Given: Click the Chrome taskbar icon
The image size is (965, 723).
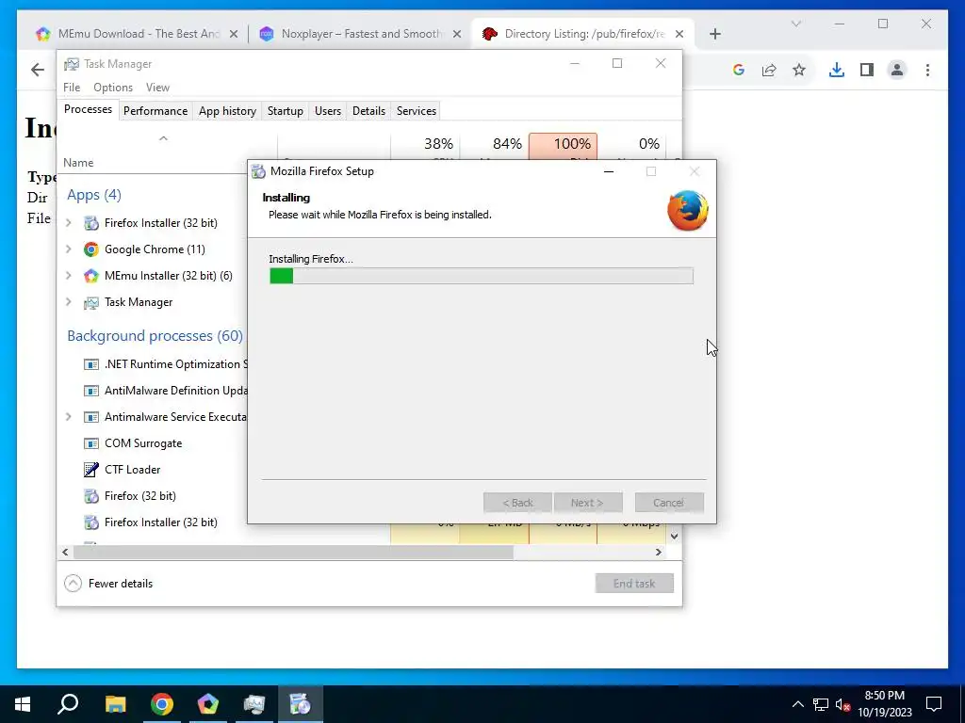Looking at the screenshot, I should click(162, 704).
